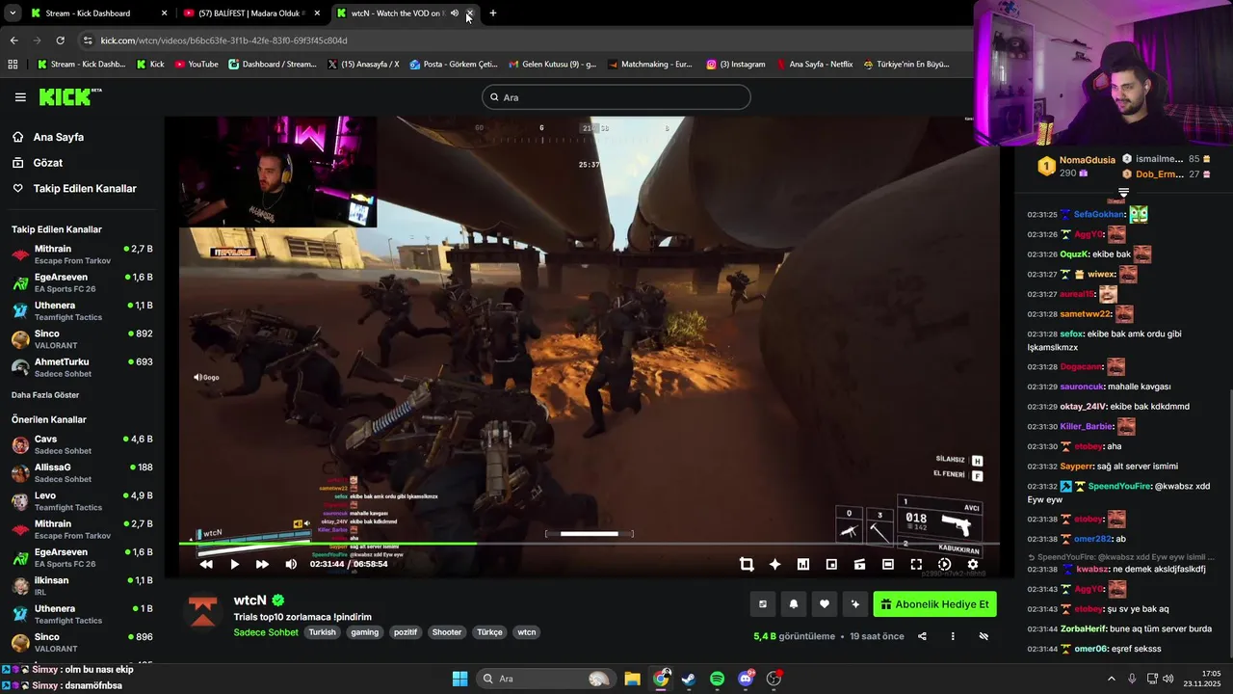Click the browser address bar URL

[x=223, y=40]
